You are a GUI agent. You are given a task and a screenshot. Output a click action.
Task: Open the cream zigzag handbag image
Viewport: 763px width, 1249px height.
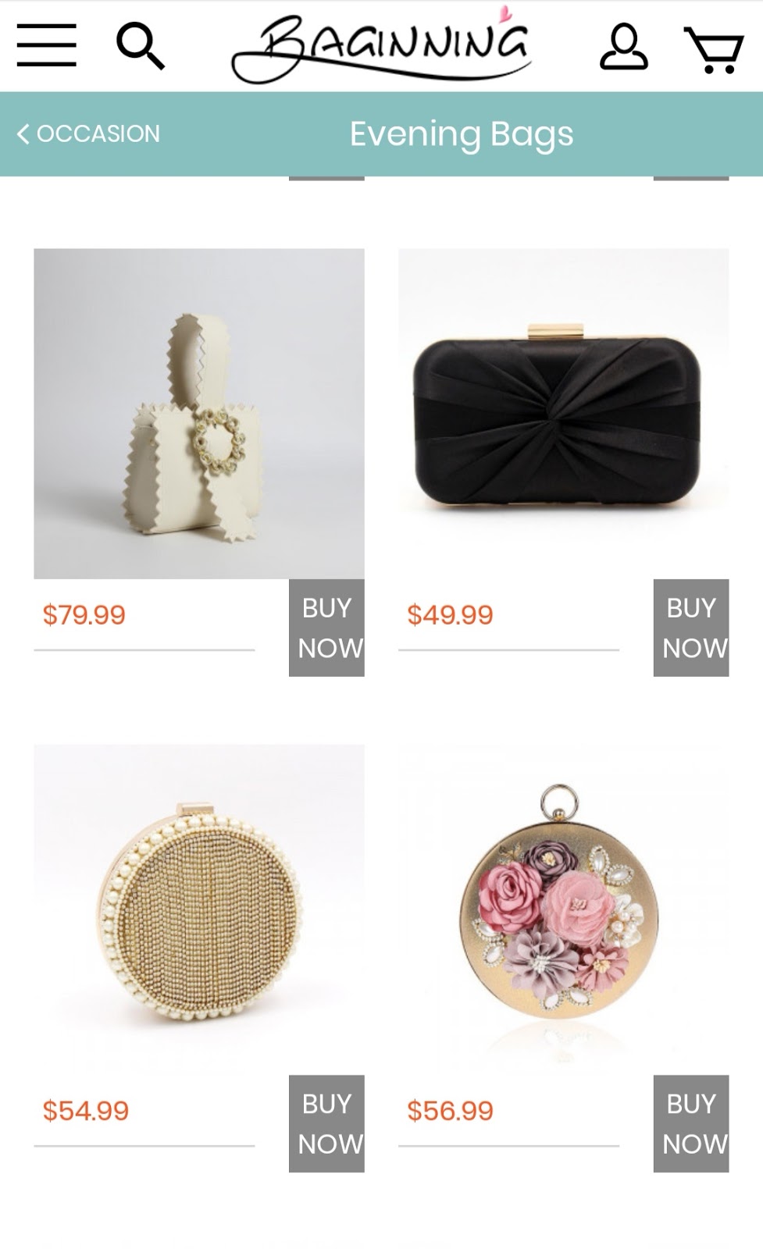pyautogui.click(x=199, y=414)
